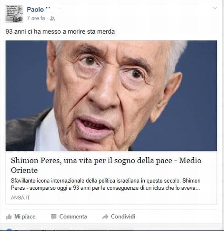Screen dimensions: 224x231
Task: Open the article preview photo
Action: point(111,96)
